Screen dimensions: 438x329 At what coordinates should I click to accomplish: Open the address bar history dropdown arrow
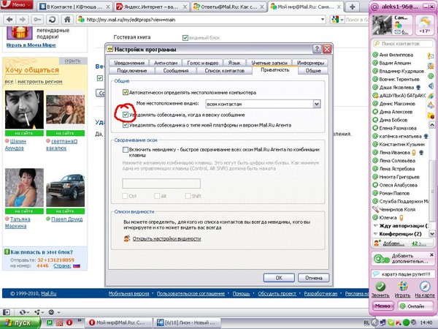(x=323, y=20)
